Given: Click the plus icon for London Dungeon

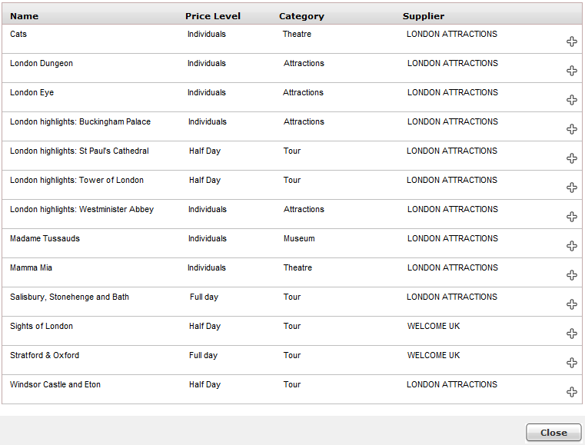Looking at the screenshot, I should [572, 71].
